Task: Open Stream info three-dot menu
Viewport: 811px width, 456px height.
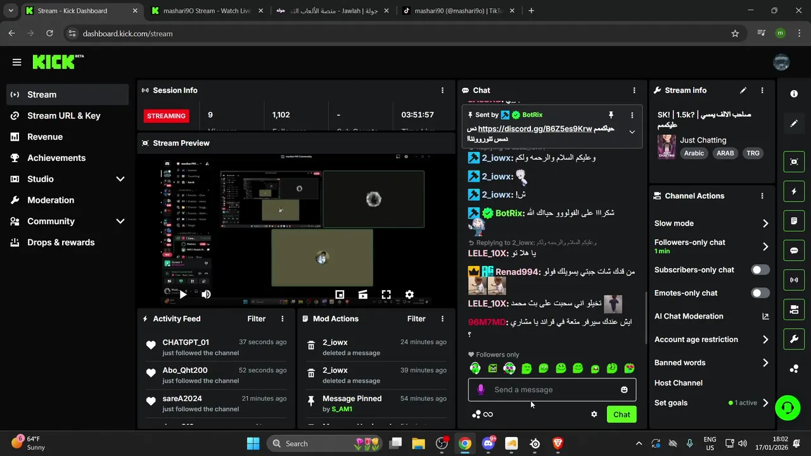Action: pos(762,91)
